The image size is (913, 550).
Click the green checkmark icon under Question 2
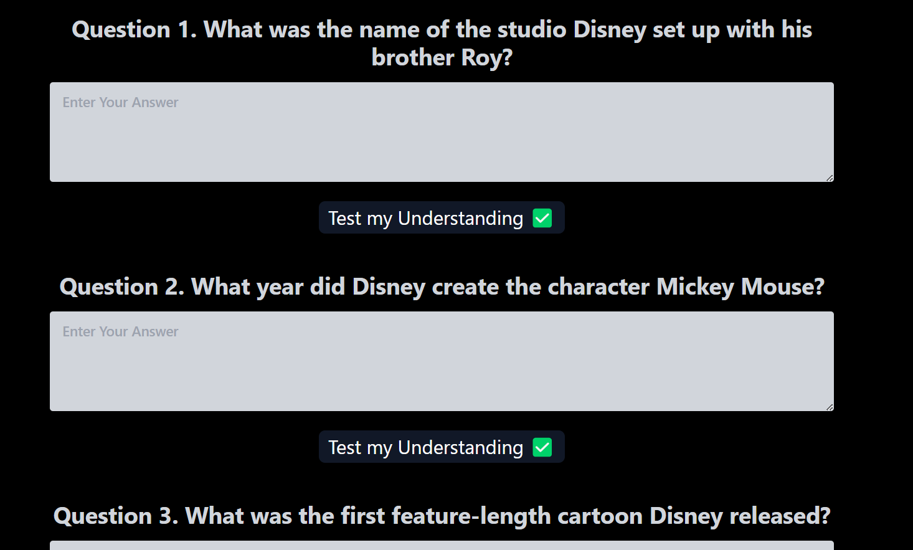[542, 447]
